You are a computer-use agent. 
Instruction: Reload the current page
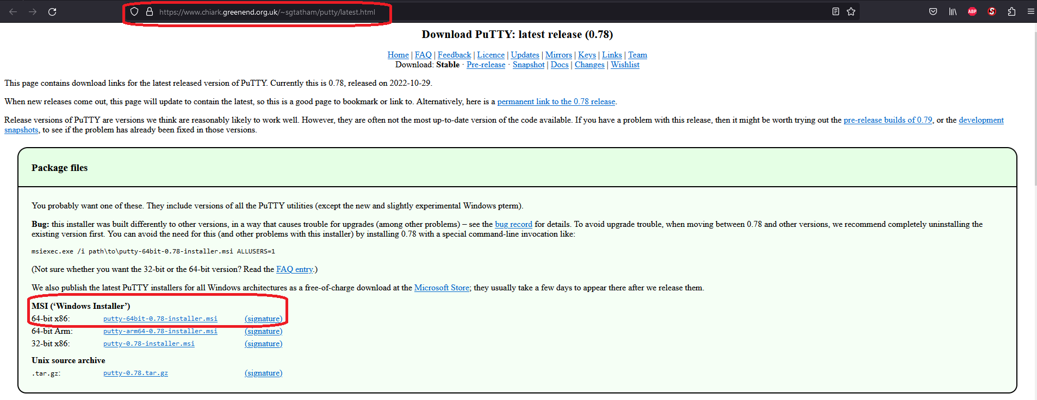52,11
